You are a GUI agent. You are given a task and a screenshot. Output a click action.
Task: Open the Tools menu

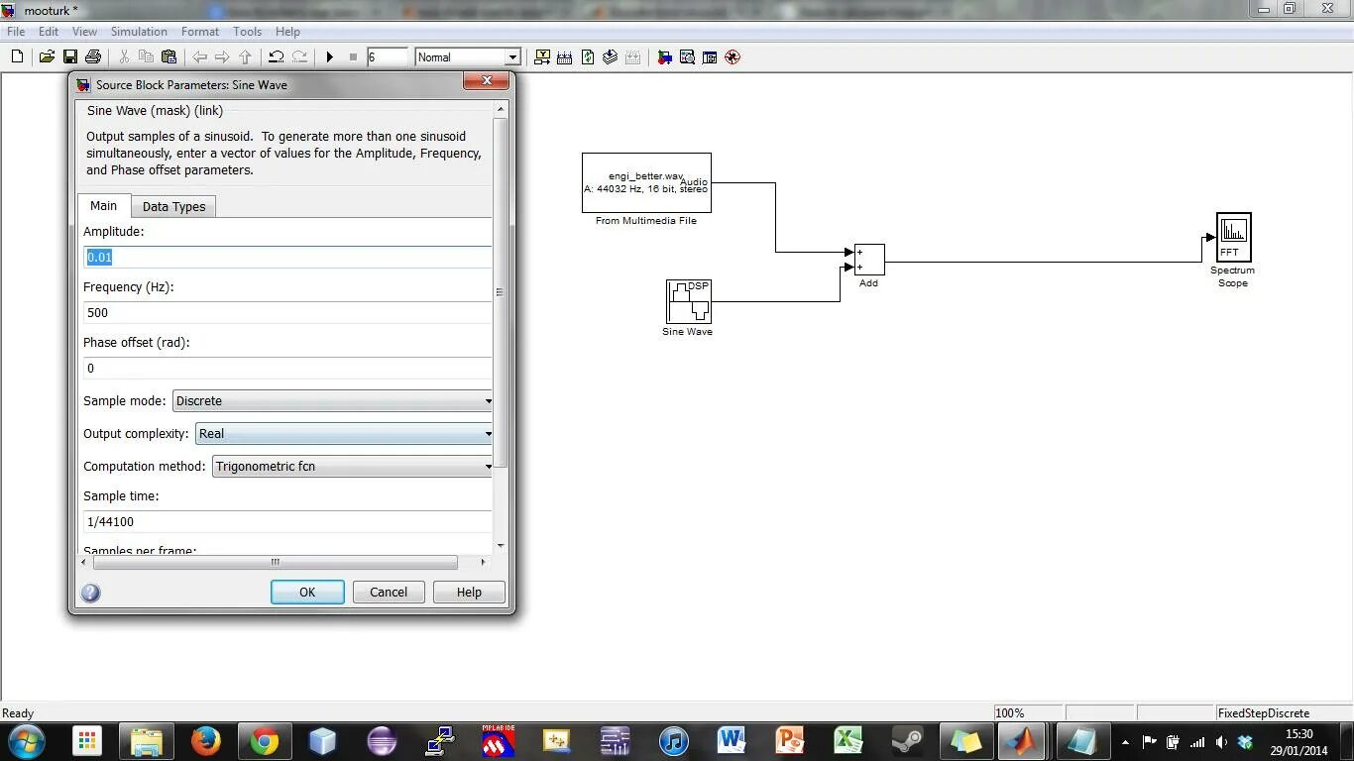(x=247, y=32)
